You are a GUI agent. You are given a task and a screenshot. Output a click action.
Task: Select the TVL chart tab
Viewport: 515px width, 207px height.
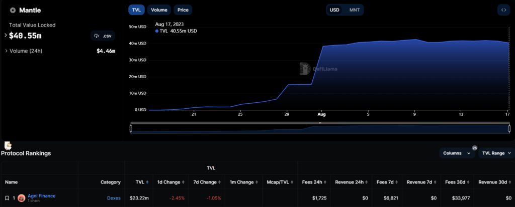coord(136,10)
